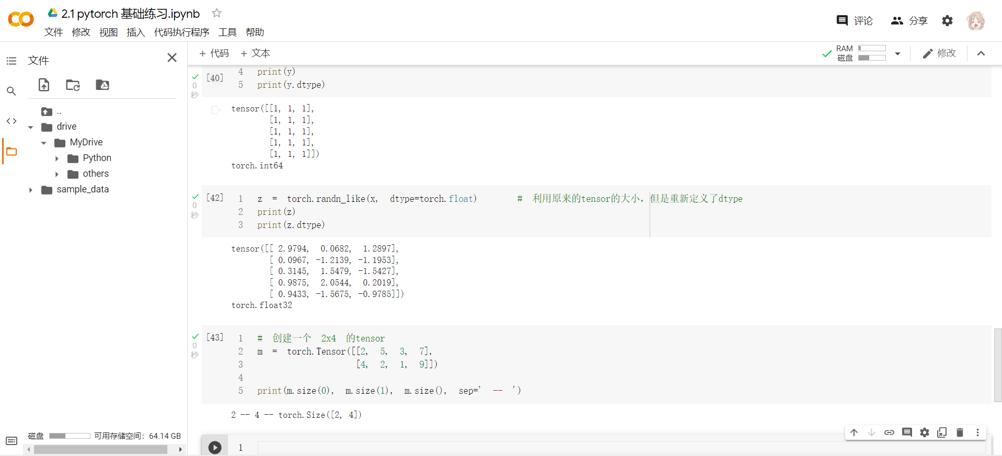Image resolution: width=1002 pixels, height=456 pixels.
Task: Click the sidebar disk storage bar
Action: pyautogui.click(x=70, y=436)
